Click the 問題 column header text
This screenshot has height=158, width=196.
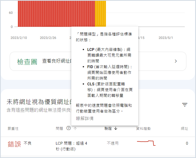(x=59, y=128)
